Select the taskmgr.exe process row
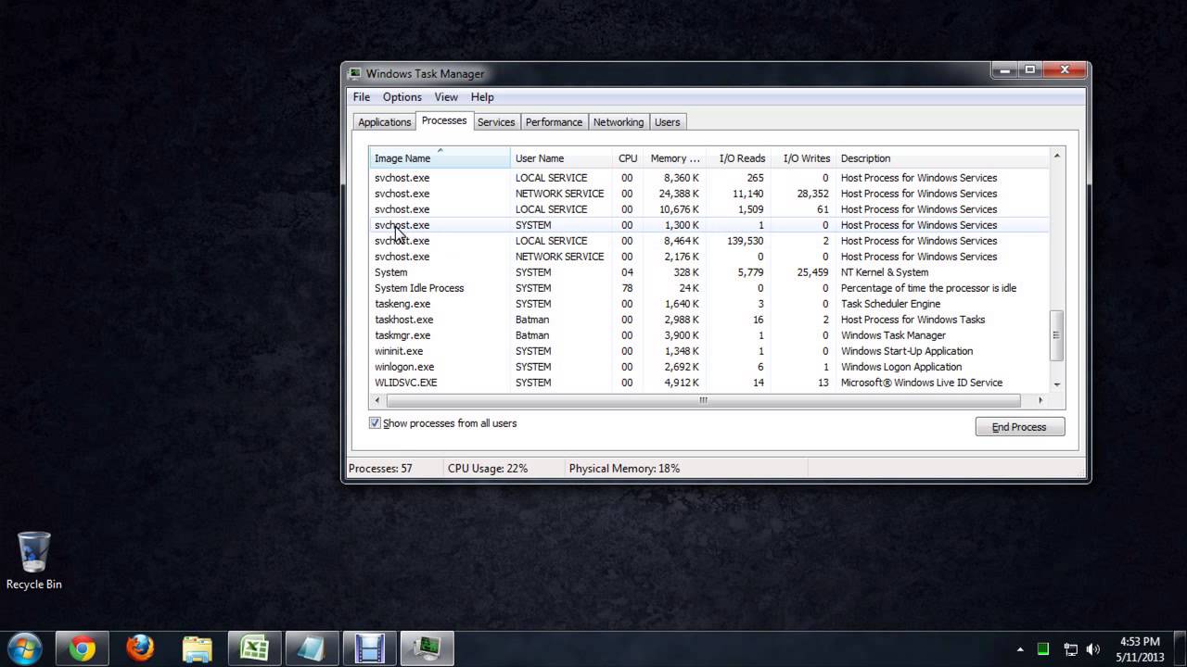The height and width of the screenshot is (667, 1187). [x=708, y=335]
